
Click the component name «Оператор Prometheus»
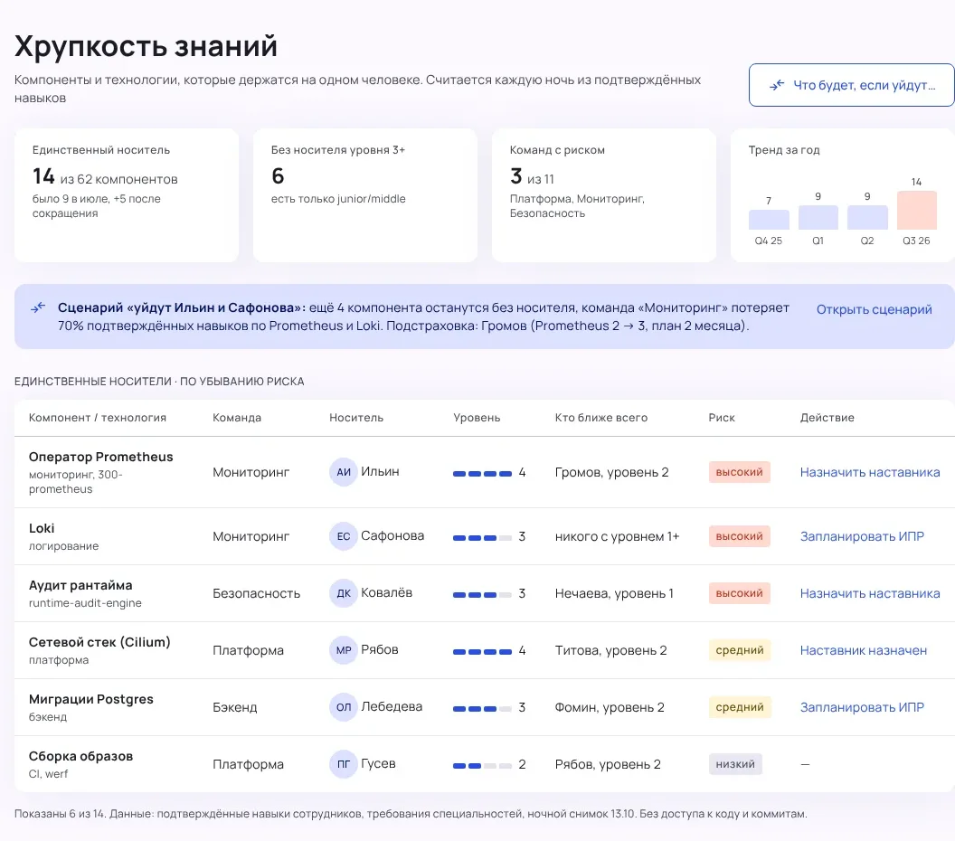coord(101,457)
